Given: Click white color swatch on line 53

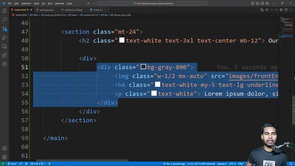Looking at the screenshot, I should (x=158, y=84).
